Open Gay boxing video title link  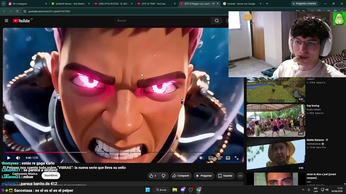point(313,106)
